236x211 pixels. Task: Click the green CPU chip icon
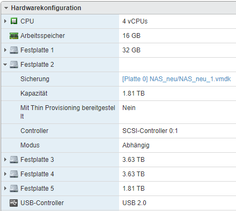(x=14, y=21)
